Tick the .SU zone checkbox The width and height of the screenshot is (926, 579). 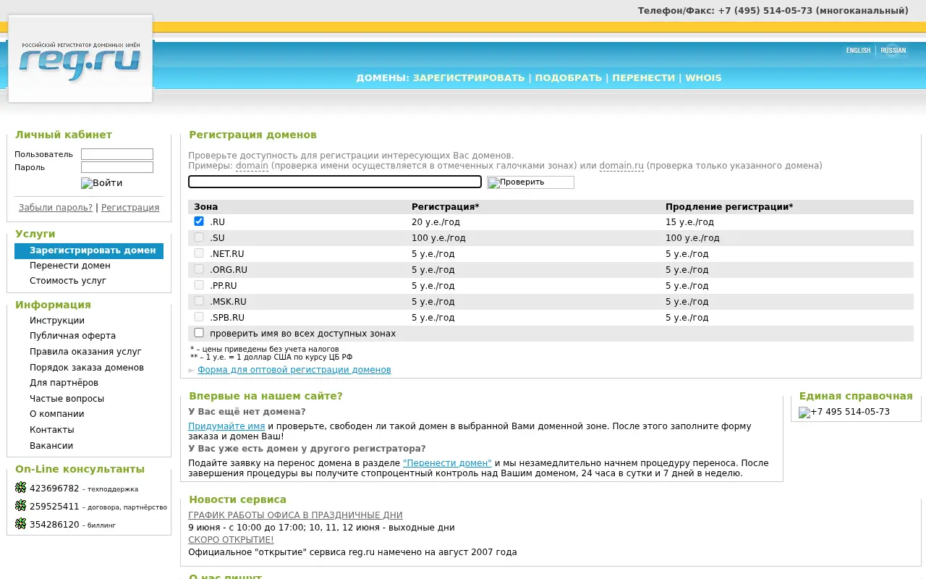[199, 237]
